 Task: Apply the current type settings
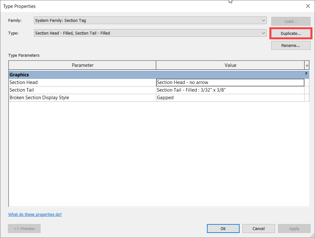(x=294, y=228)
